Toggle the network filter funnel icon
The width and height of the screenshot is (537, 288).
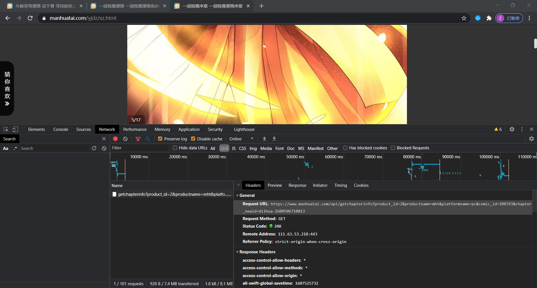(x=138, y=139)
